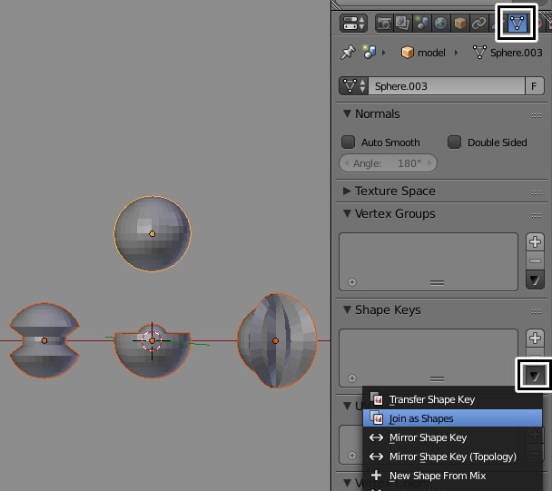Viewport: 552px width, 491px height.
Task: Decrease Angle using its left arrow
Action: tap(347, 163)
